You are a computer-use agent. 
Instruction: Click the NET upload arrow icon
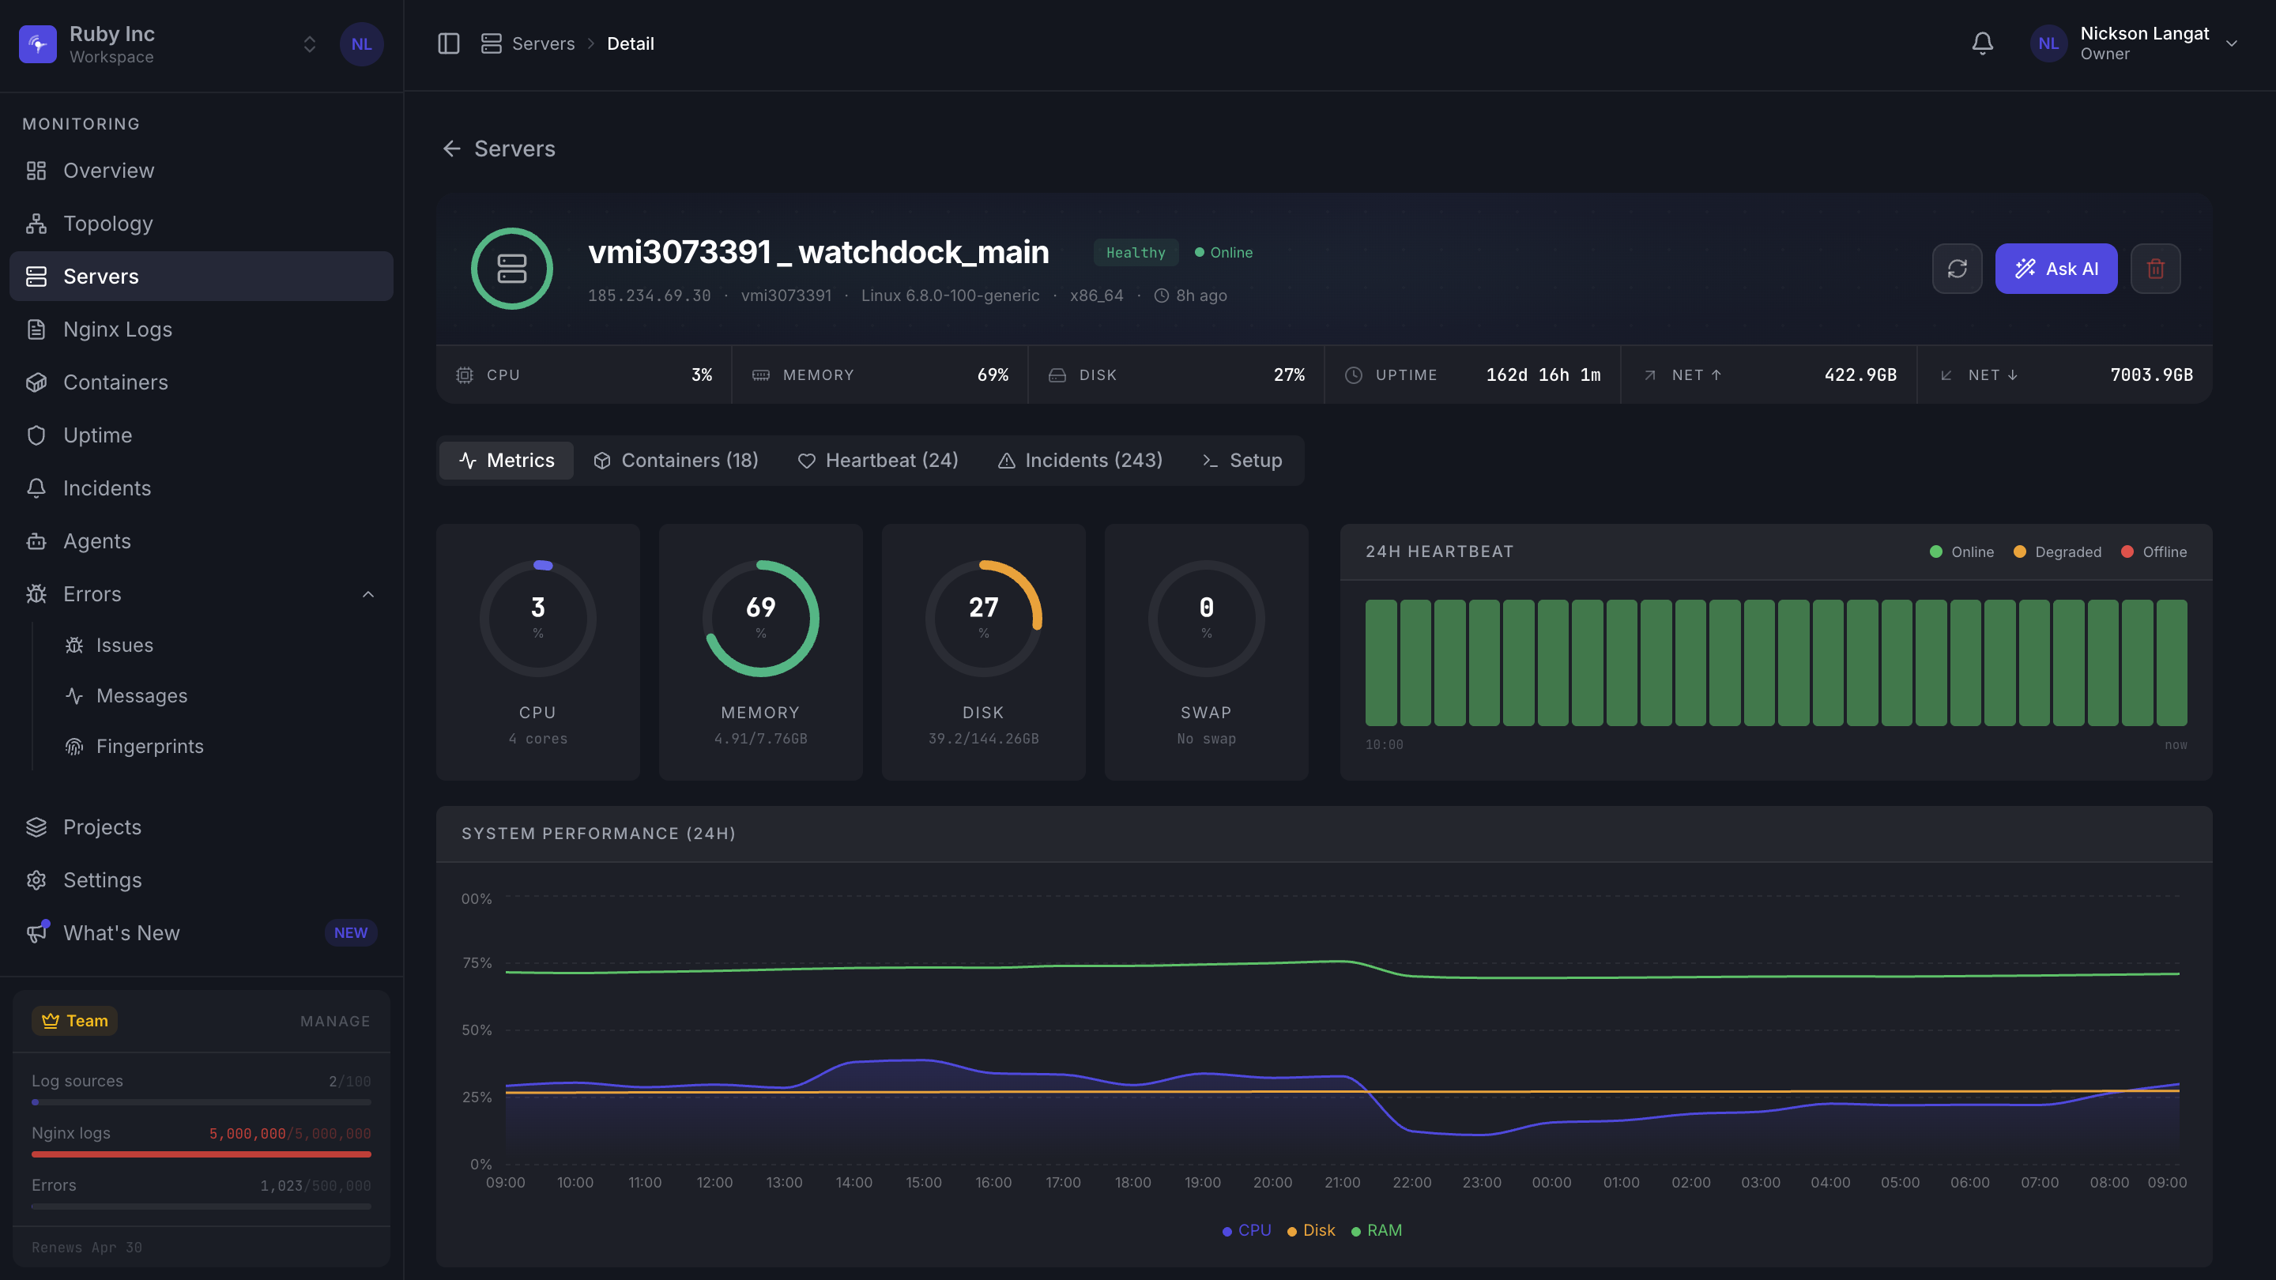(1649, 375)
